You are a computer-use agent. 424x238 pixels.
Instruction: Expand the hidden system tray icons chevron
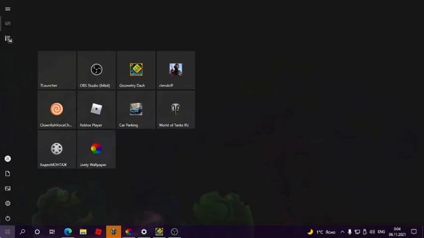[x=343, y=232]
